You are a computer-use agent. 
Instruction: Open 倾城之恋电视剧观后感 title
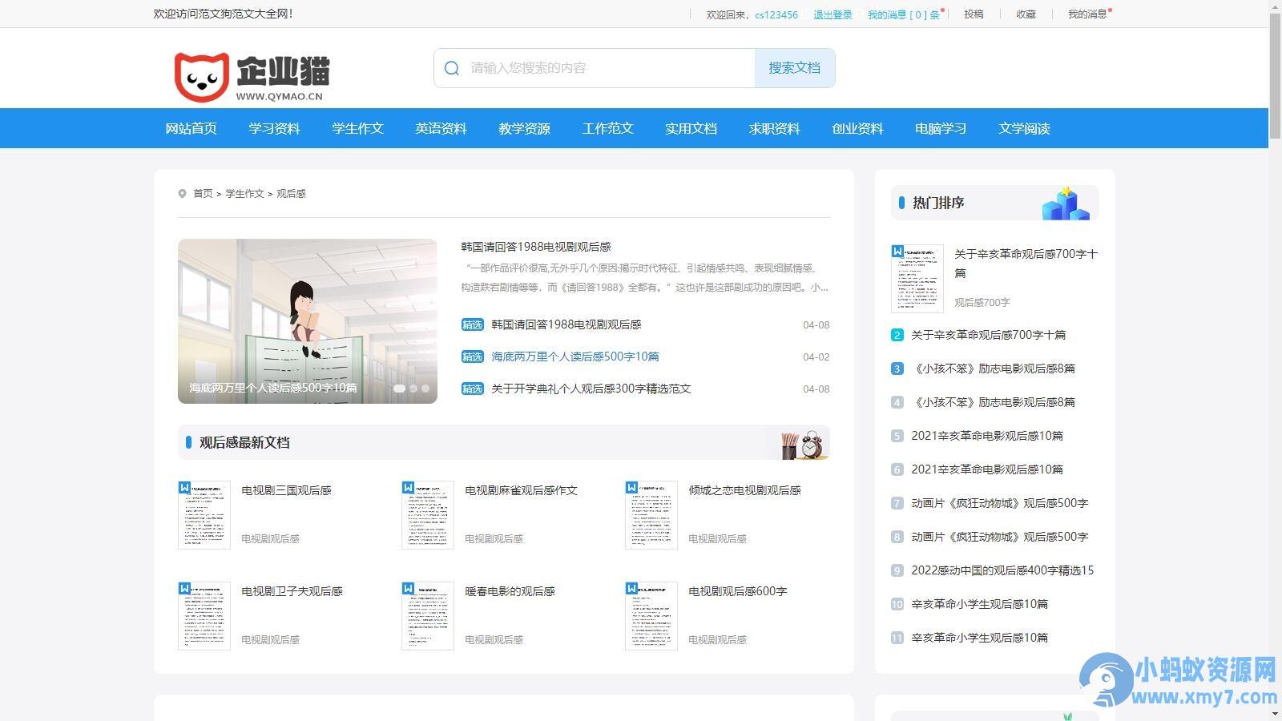[745, 490]
